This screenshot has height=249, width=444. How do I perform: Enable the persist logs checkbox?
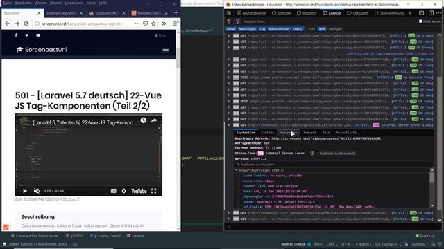pyautogui.click(x=420, y=21)
